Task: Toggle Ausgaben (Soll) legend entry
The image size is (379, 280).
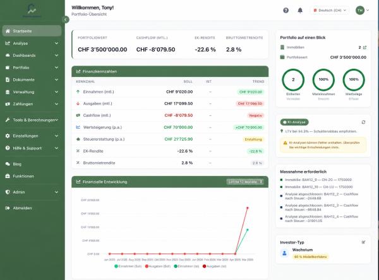Action: pyautogui.click(x=157, y=266)
